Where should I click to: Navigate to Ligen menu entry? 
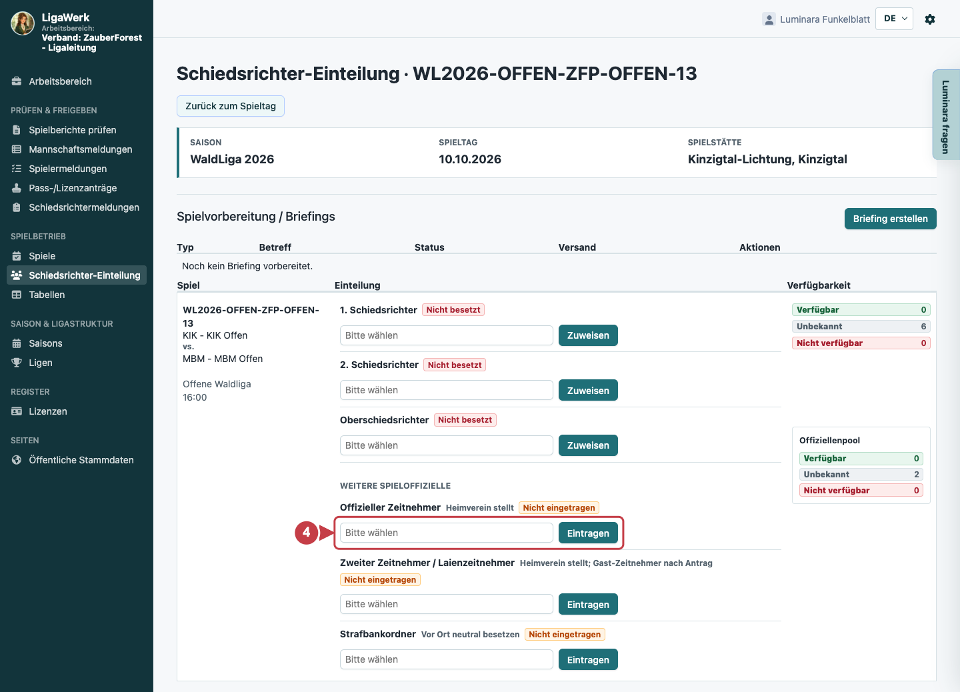77,363
